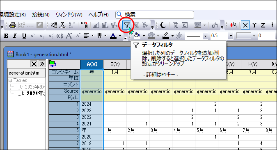Click the Sort A-Z icon
277x150 pixels.
[72, 25]
